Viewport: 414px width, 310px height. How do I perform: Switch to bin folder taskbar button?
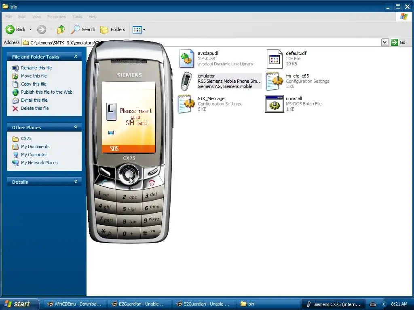tap(268, 304)
